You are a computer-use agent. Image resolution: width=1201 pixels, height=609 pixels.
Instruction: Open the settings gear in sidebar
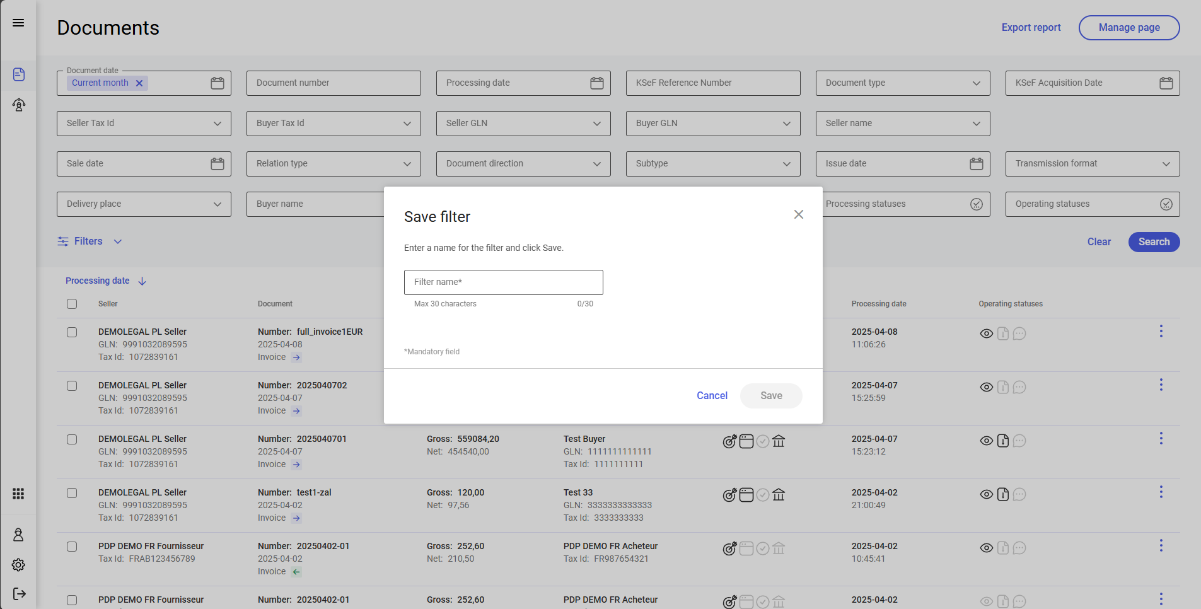point(18,565)
